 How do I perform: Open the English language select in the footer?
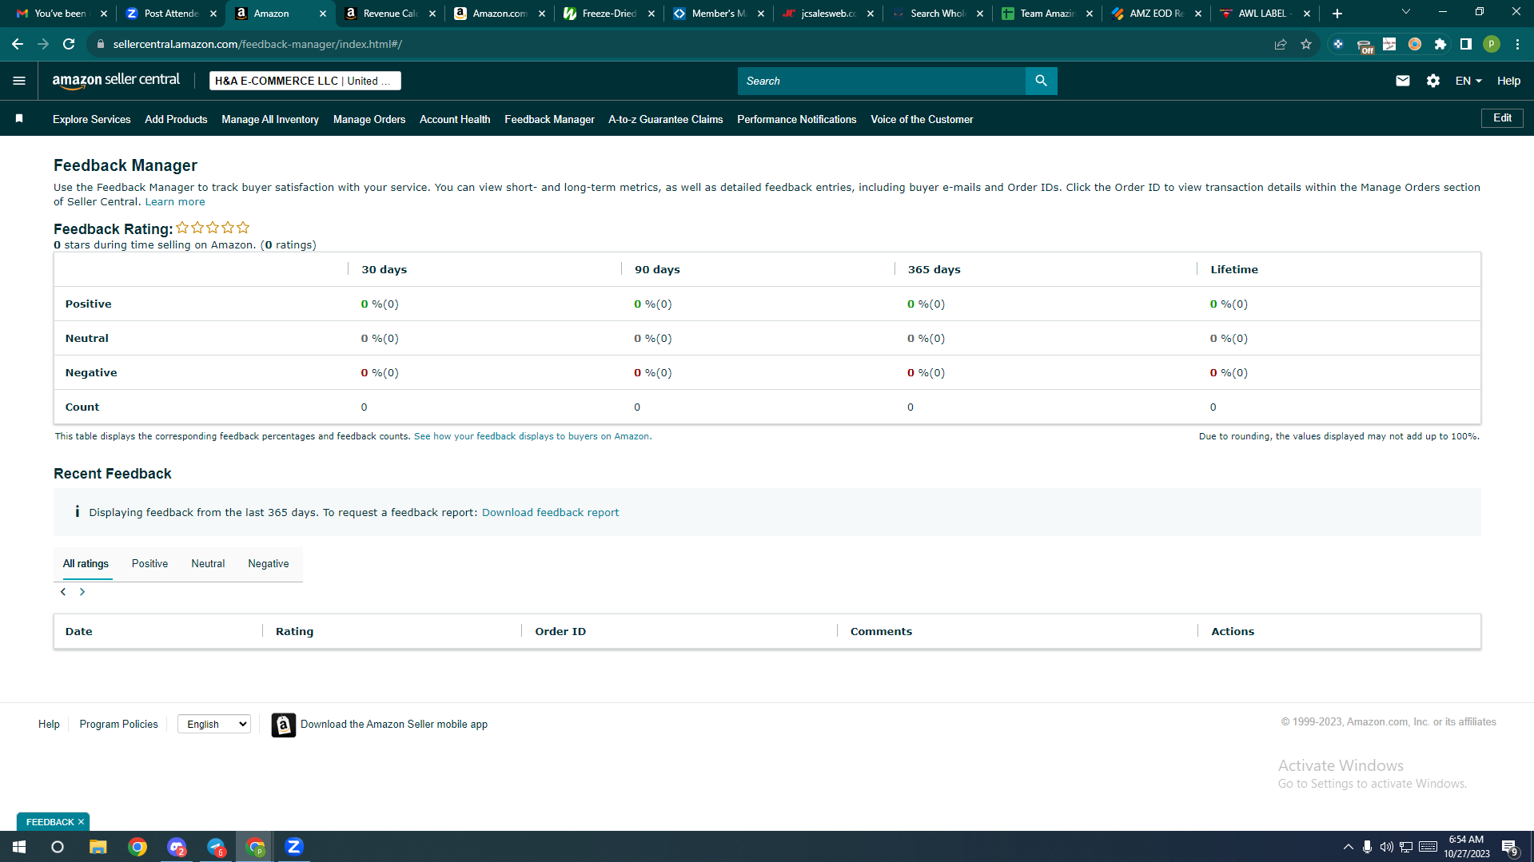pyautogui.click(x=214, y=725)
